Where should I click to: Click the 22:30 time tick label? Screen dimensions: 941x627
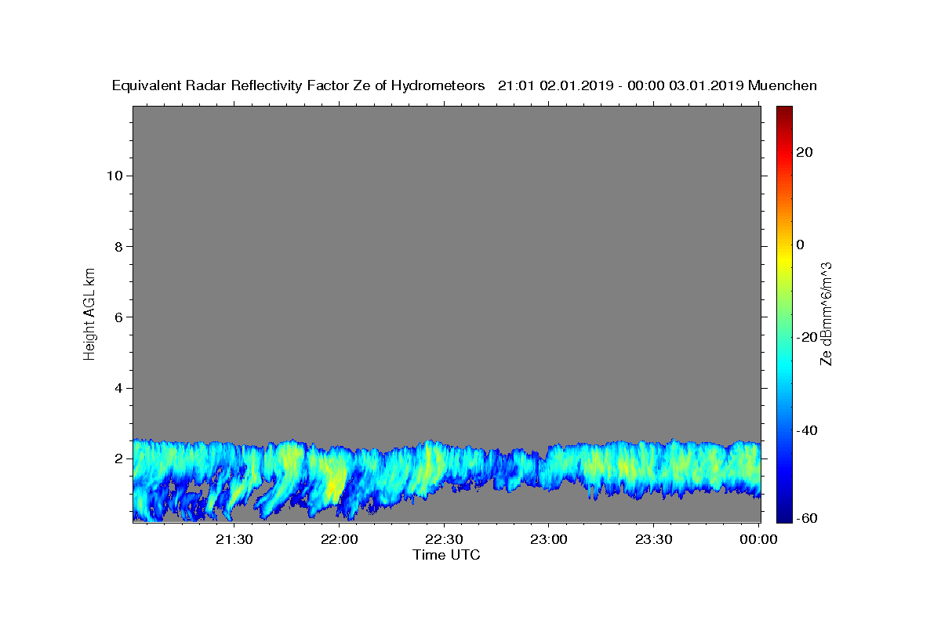coord(445,539)
